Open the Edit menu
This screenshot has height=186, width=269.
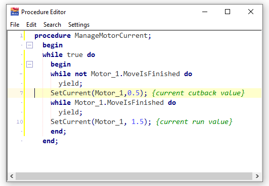click(31, 25)
